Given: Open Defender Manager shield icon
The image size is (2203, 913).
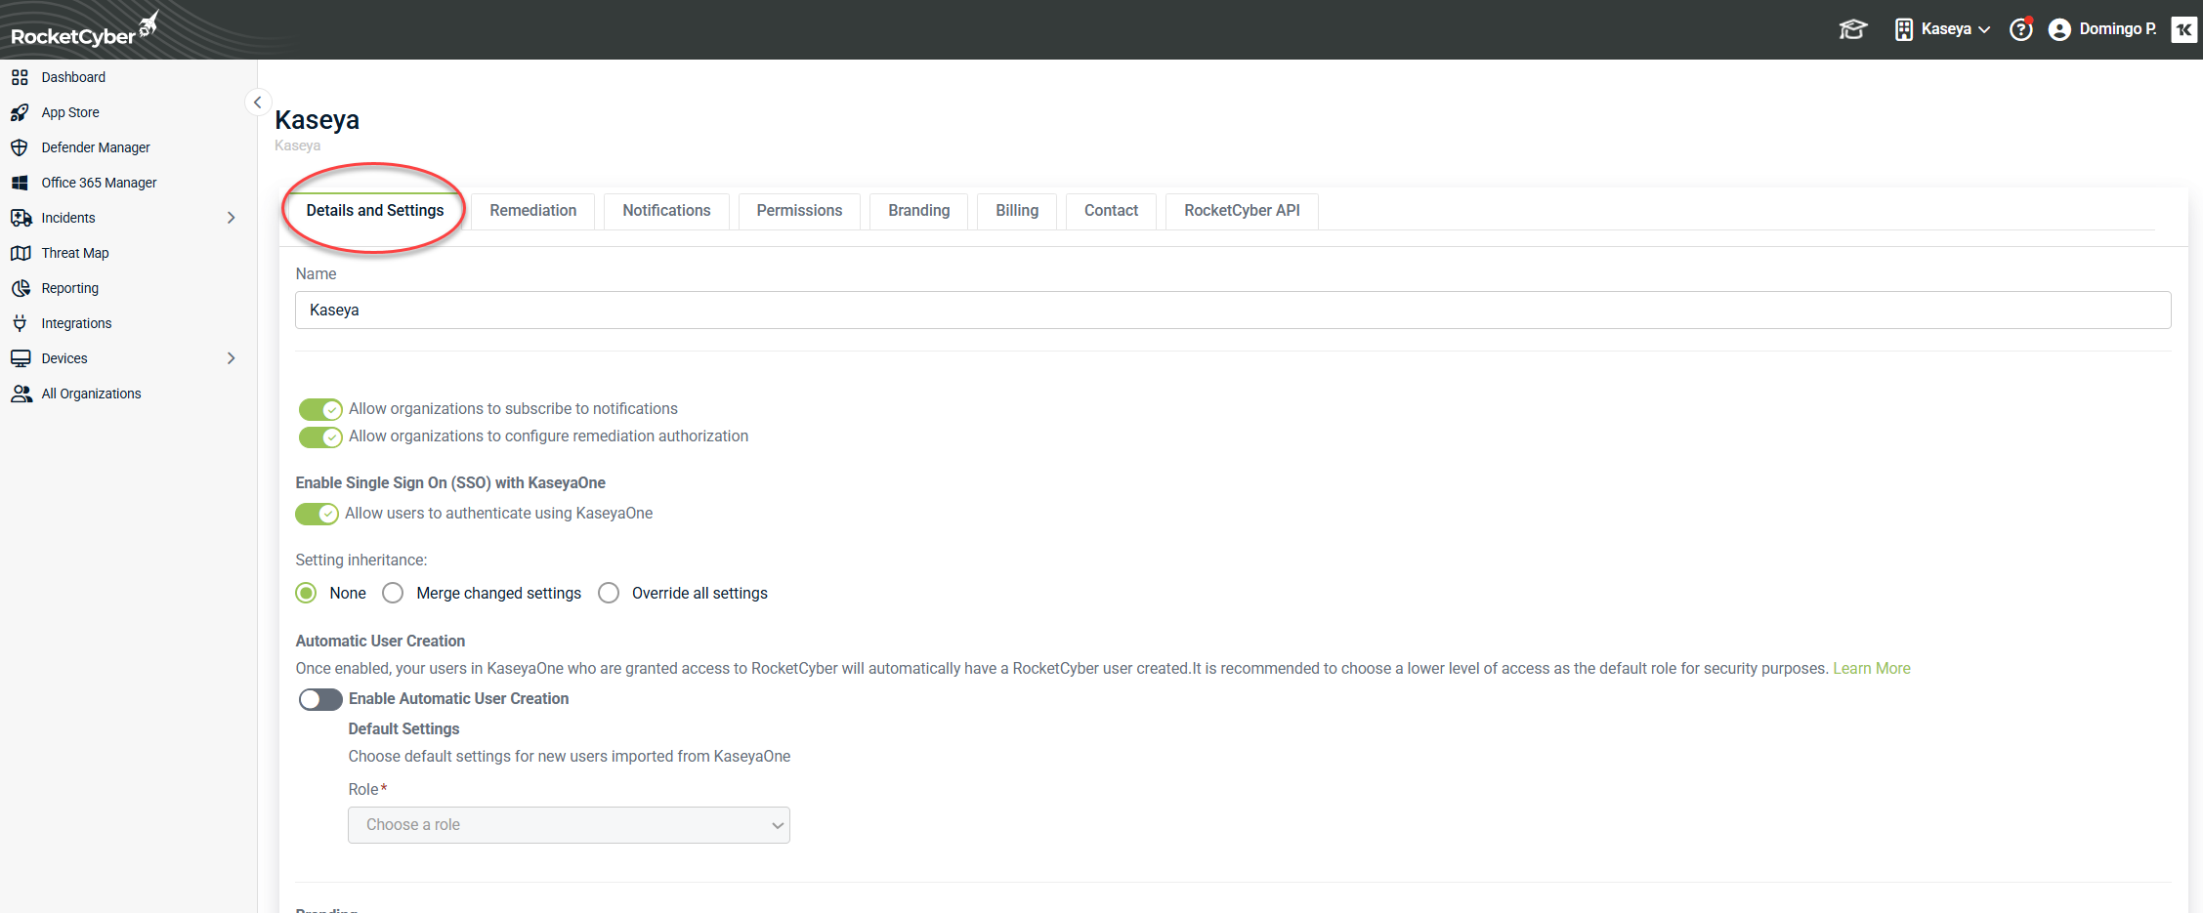Looking at the screenshot, I should pyautogui.click(x=20, y=147).
